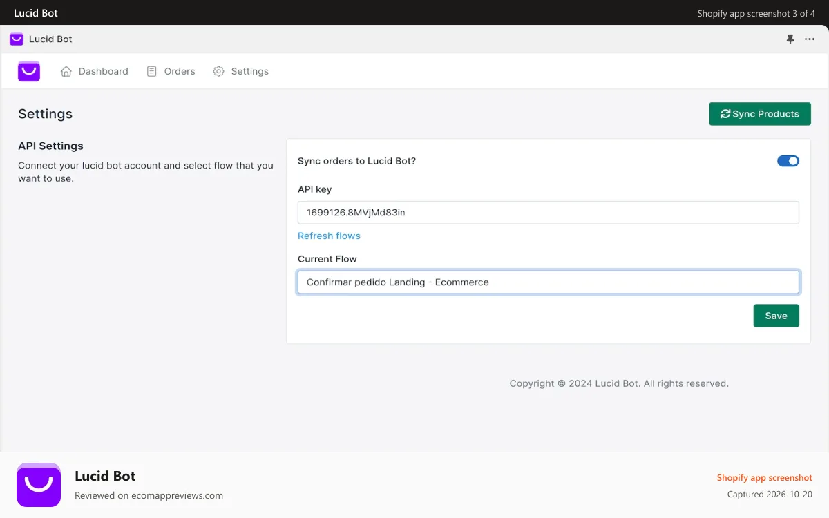Click the Lucid Bot title in top bar
This screenshot has height=518, width=829.
36,13
